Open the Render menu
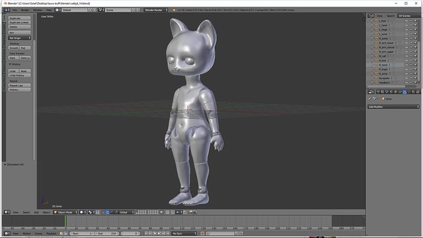The image size is (423, 238). click(x=25, y=10)
